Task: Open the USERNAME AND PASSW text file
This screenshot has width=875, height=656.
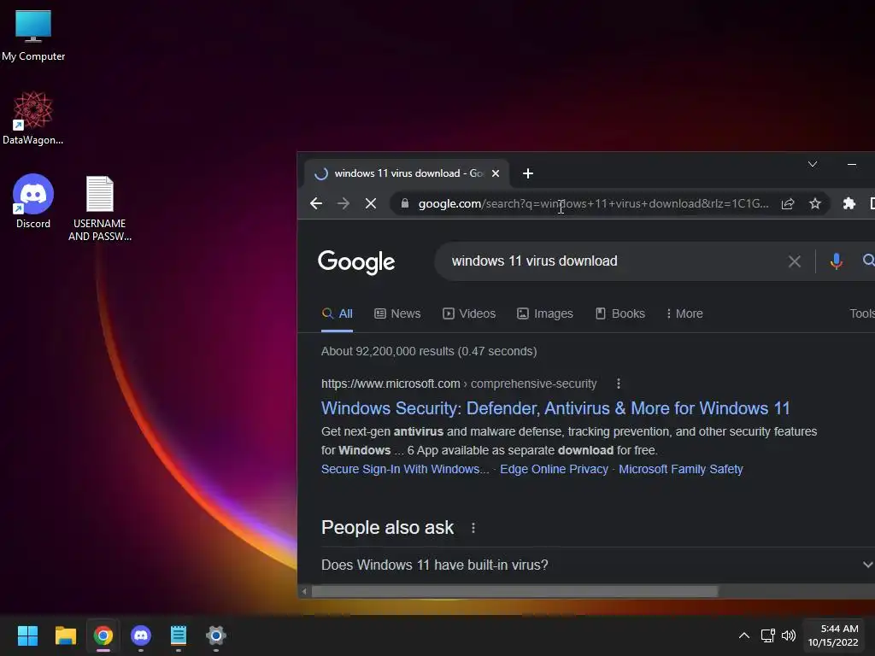Action: click(x=100, y=208)
